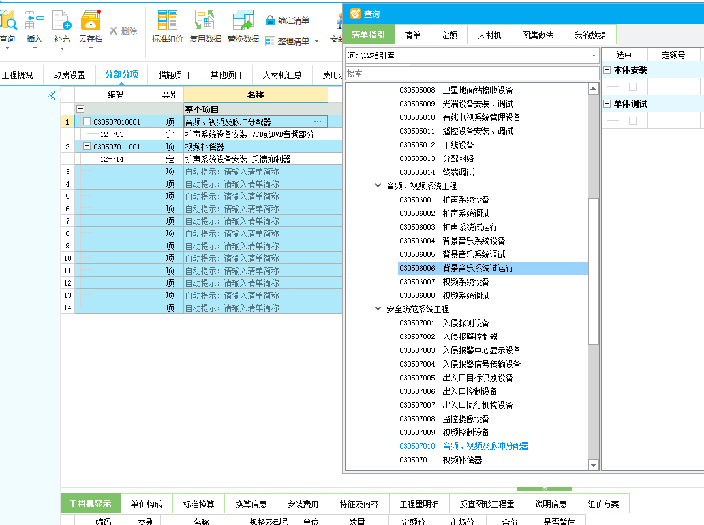This screenshot has width=704, height=525.
Task: Click the 复用数据 icon
Action: [x=205, y=21]
